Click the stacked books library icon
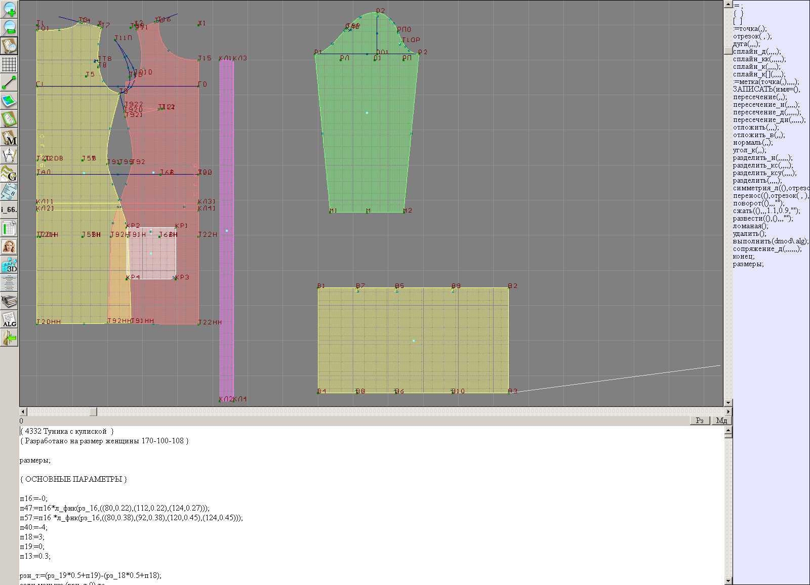This screenshot has height=585, width=810. click(9, 302)
